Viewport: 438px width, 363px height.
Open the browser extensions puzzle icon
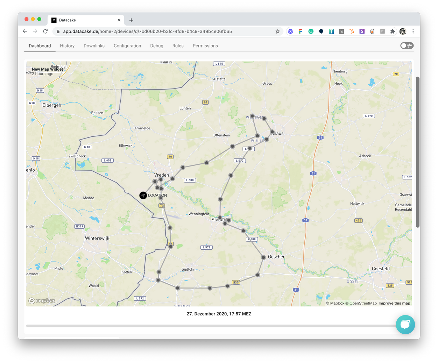(393, 31)
